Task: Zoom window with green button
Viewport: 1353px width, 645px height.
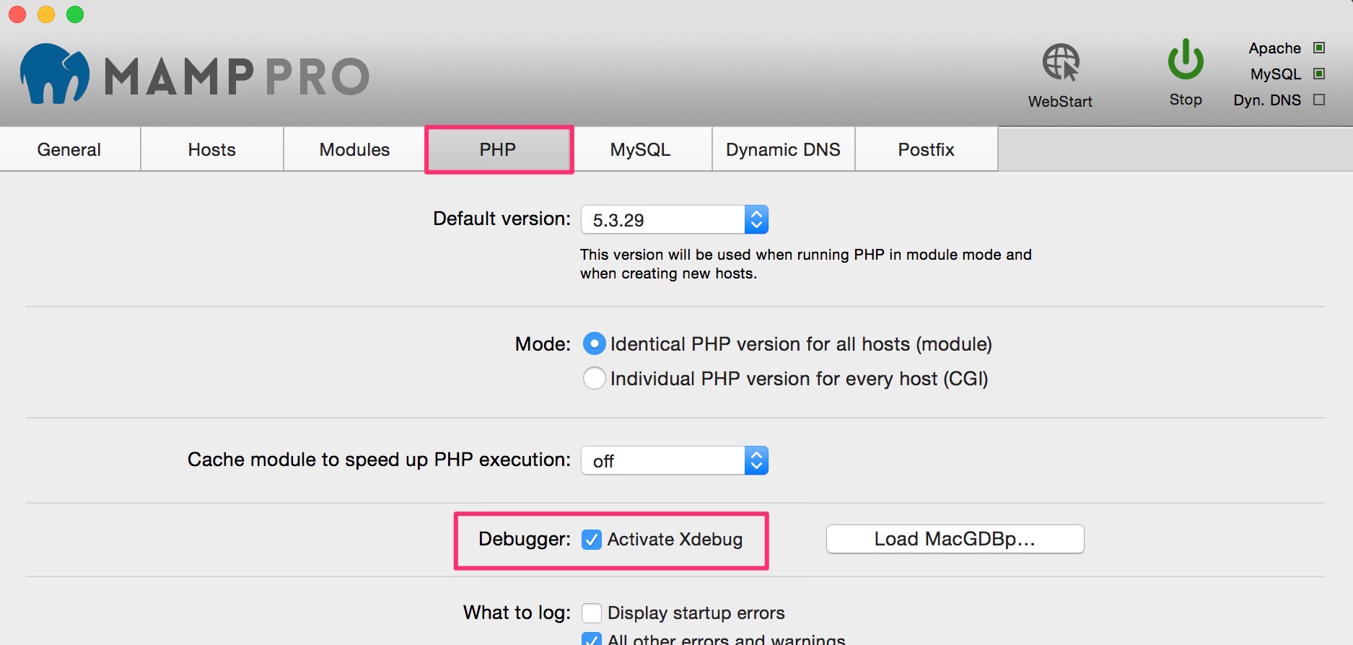Action: 75,14
